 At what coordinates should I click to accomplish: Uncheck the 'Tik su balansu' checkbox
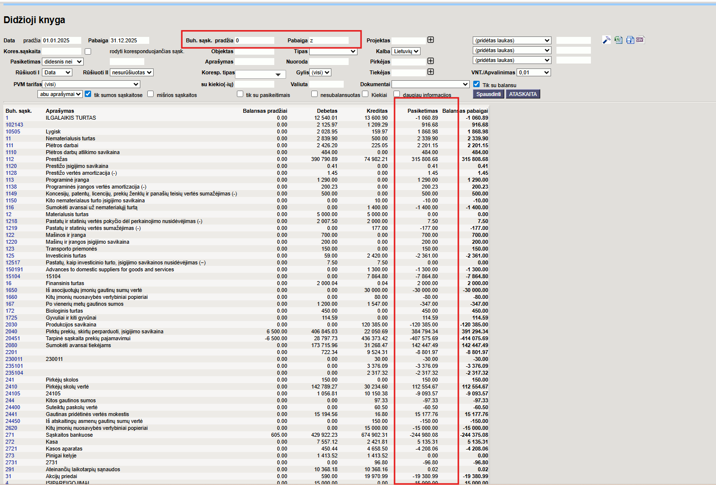476,84
